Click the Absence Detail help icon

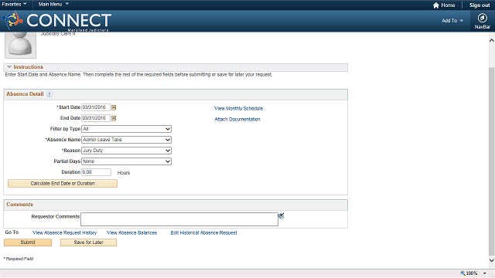click(x=49, y=94)
